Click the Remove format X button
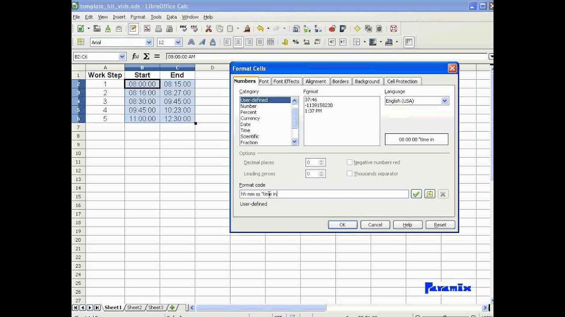The width and height of the screenshot is (565, 317). (443, 194)
